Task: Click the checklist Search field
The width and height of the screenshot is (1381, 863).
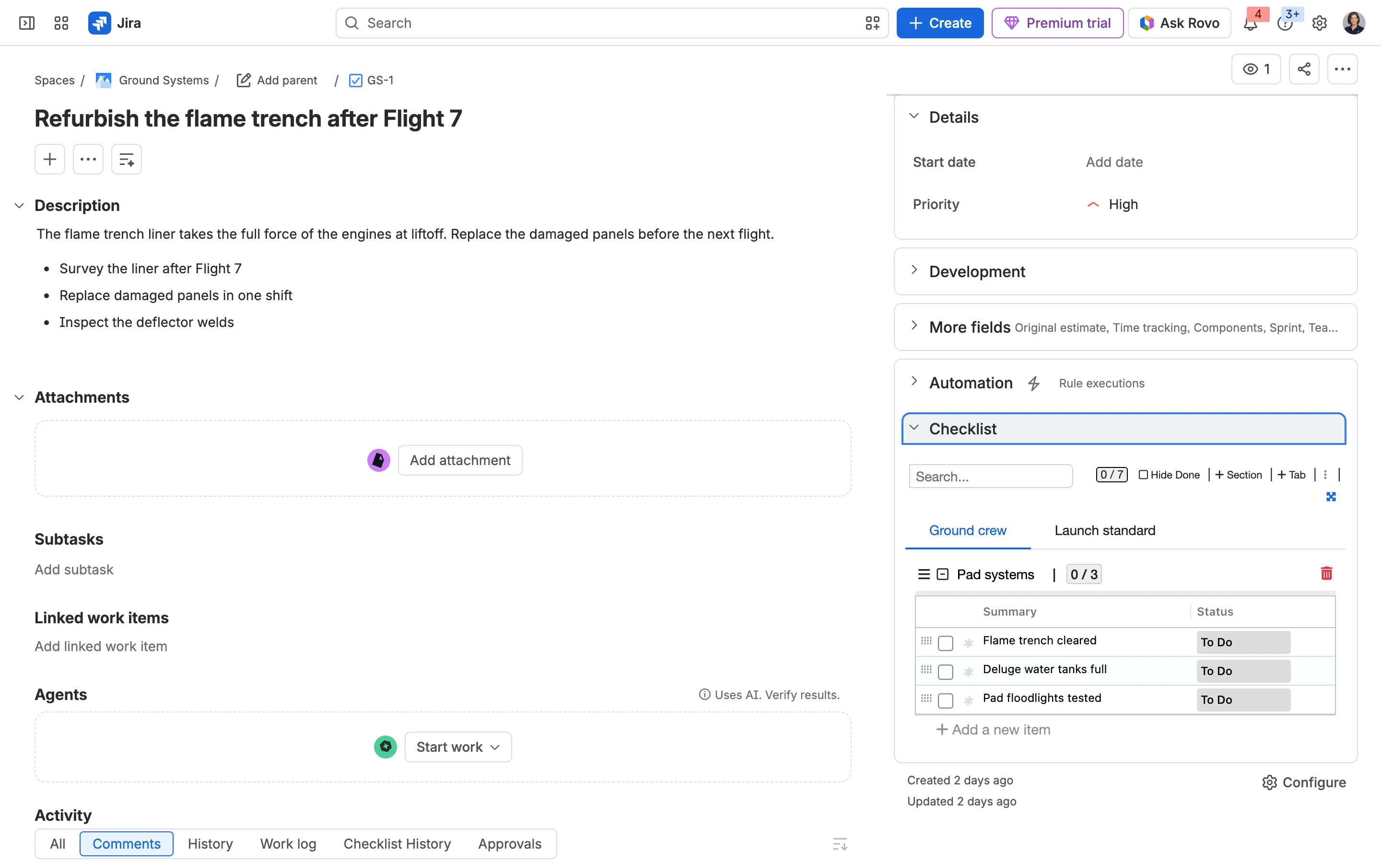Action: click(991, 476)
